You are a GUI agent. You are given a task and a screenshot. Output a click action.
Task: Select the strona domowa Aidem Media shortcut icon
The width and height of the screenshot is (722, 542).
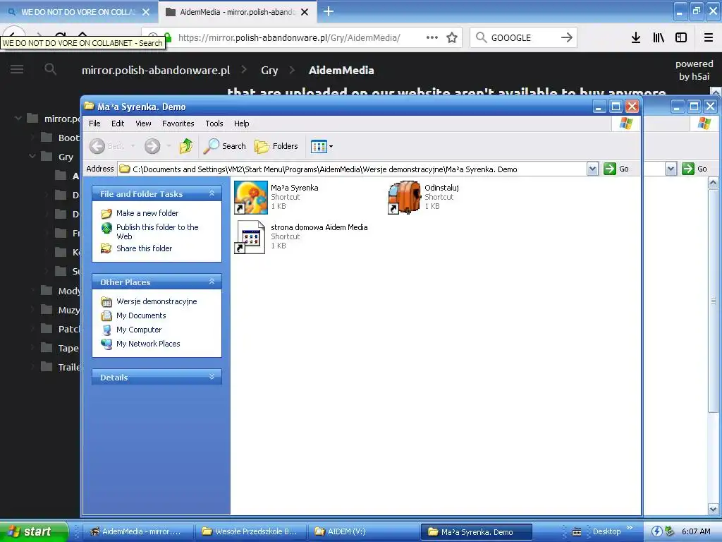pyautogui.click(x=251, y=237)
